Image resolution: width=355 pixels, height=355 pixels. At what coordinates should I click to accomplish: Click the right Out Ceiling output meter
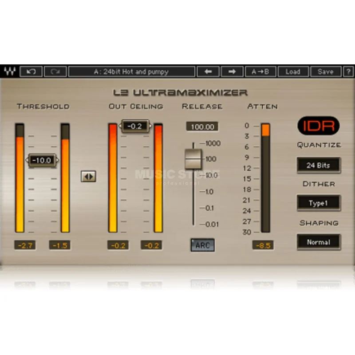(158, 178)
